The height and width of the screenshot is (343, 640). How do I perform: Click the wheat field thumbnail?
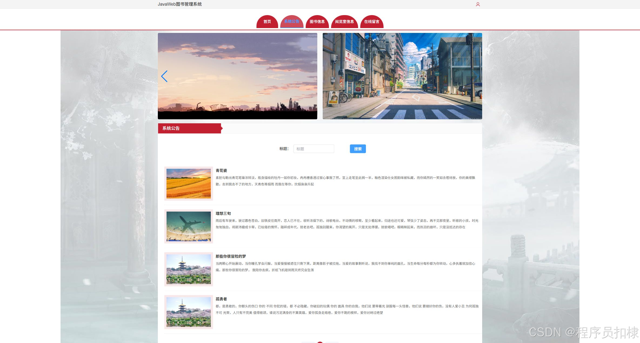pos(189,184)
